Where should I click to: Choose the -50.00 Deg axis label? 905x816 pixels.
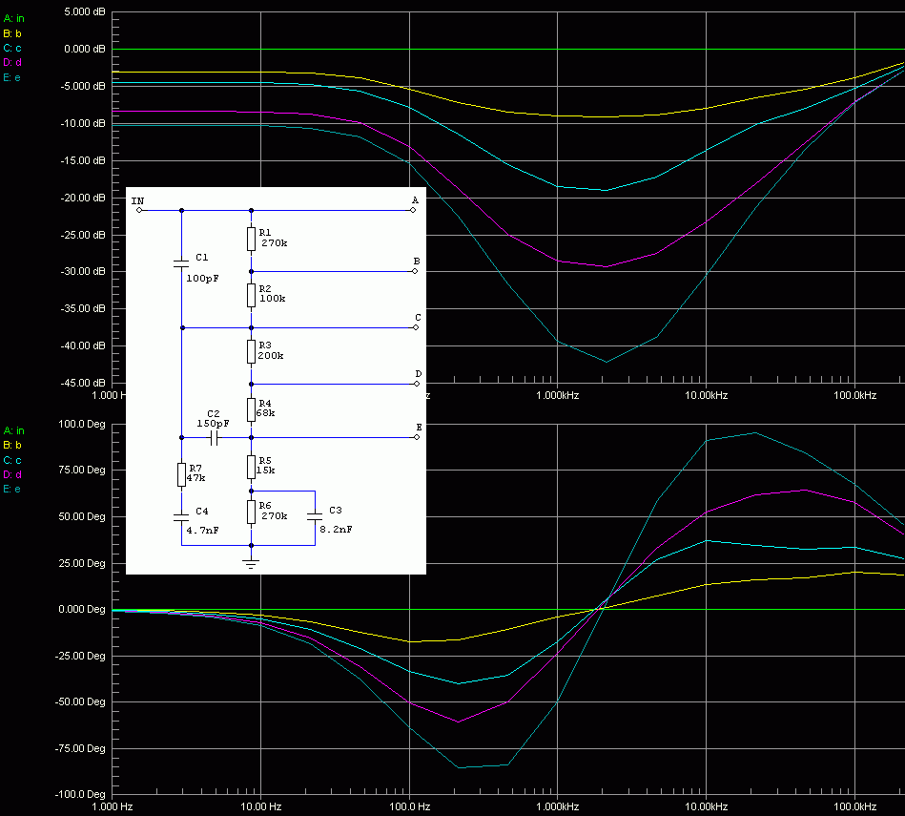(x=80, y=701)
